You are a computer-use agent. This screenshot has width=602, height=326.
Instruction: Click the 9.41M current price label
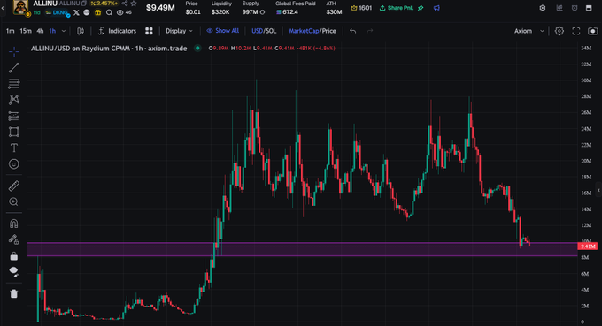coord(588,246)
